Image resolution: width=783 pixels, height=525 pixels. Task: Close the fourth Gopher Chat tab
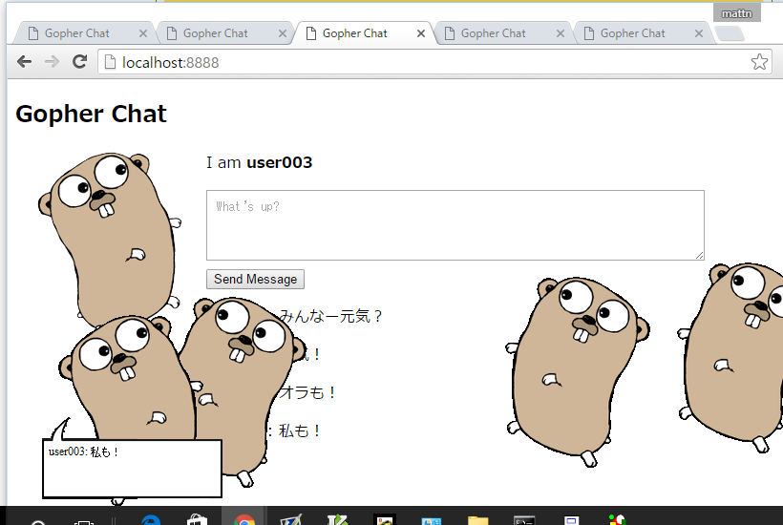561,33
